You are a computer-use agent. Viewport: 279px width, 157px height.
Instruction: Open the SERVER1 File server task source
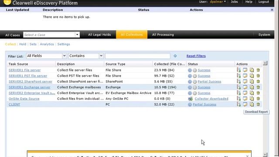tap(24, 70)
